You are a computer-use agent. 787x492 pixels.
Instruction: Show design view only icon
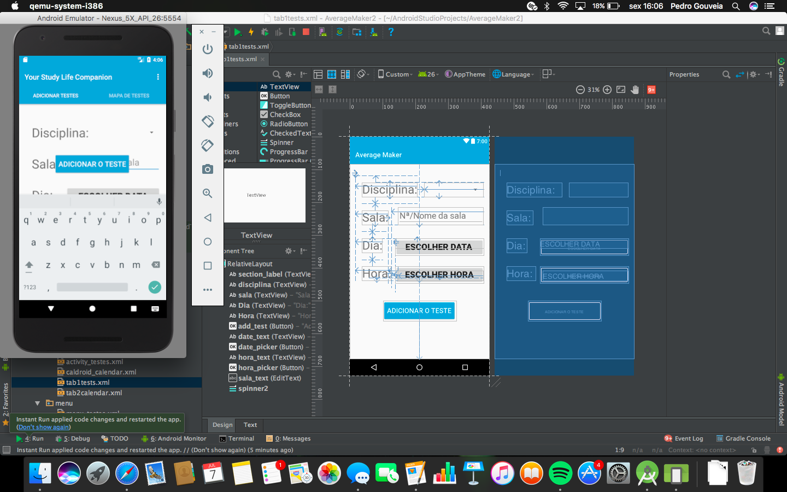[x=318, y=74]
